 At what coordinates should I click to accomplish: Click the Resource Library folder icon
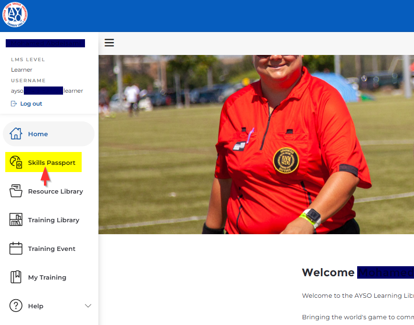16,191
